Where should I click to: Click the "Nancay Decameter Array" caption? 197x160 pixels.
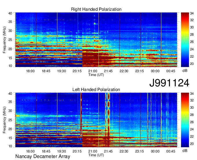tap(43, 157)
